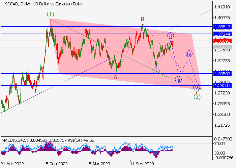Image resolution: width=236 pixels, height=168 pixels.
Task: Click the indicator scale value 0.047700
Action: coord(223,139)
